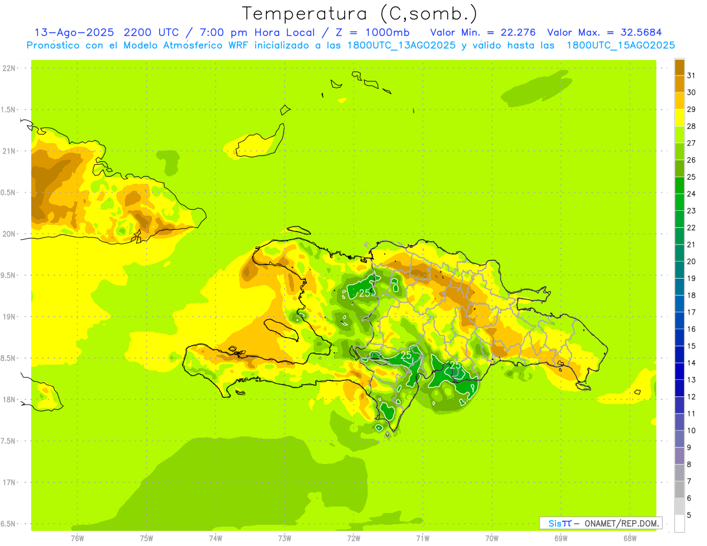The image size is (707, 546).
Task: Click the colorbar value label '26'
Action: point(692,160)
